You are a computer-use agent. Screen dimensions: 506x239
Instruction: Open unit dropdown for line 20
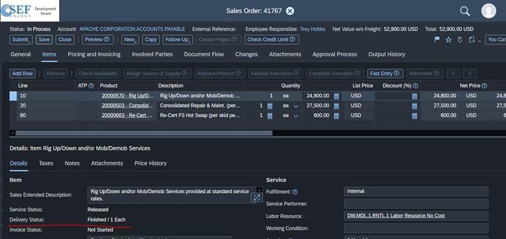(296, 106)
